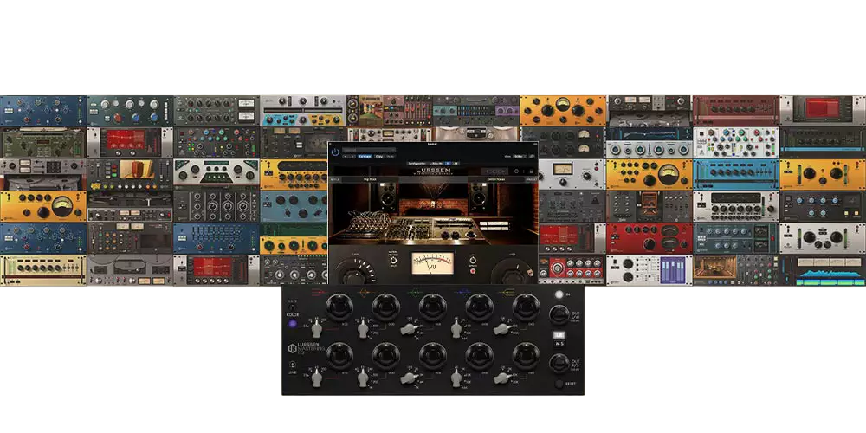Click upper-row orange band gain knob
The height and width of the screenshot is (433, 866).
[x=386, y=307]
